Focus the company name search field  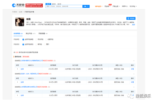click(64, 6)
